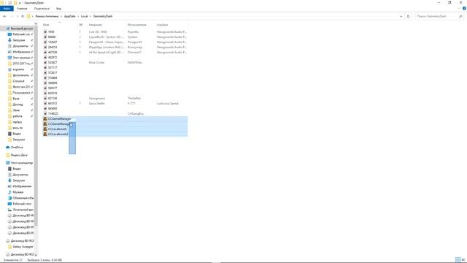Open Рабочий стол under Quick access
Image resolution: width=467 pixels, height=263 pixels.
(x=21, y=34)
